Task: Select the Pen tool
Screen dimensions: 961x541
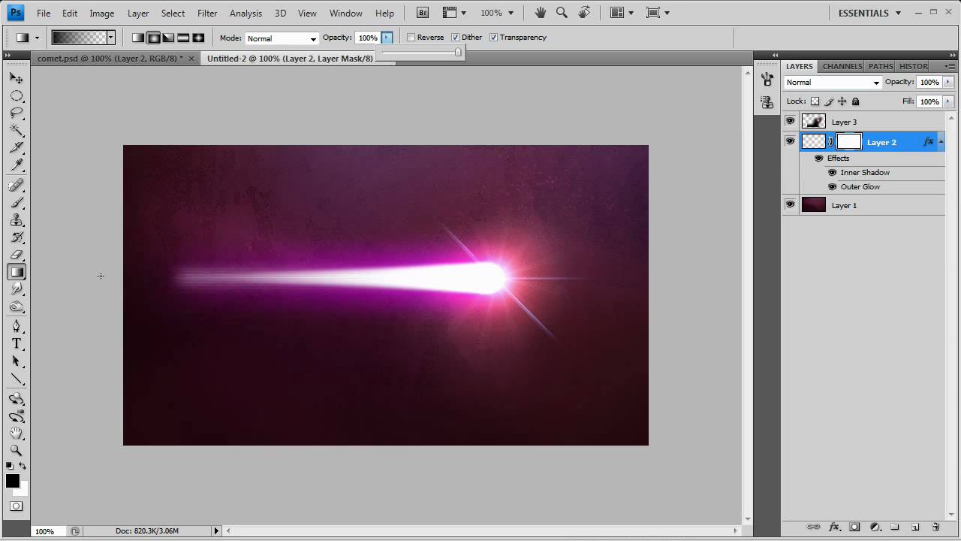Action: (x=17, y=326)
